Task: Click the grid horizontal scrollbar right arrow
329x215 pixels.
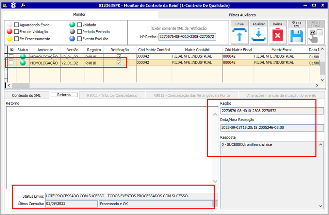Action: pyautogui.click(x=317, y=85)
